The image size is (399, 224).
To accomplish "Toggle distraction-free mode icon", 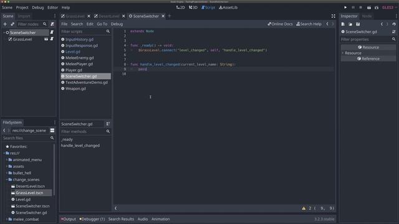I will (334, 16).
